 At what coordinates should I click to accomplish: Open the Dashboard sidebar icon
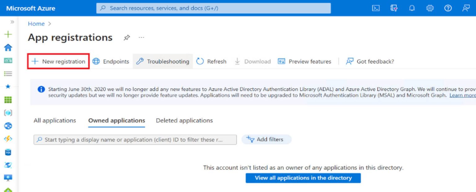coord(8,60)
